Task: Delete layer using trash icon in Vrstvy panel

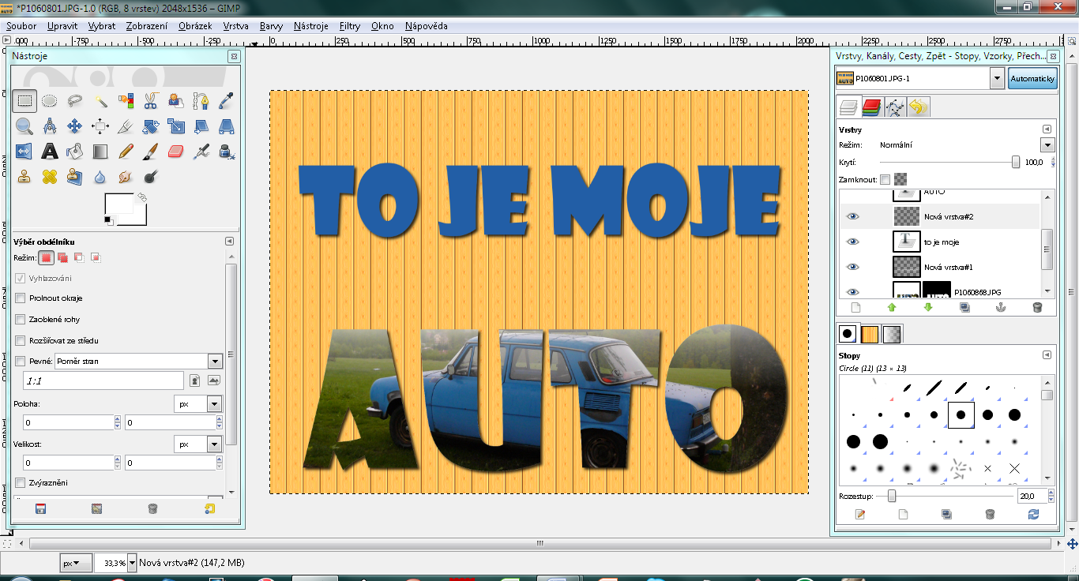Action: tap(1037, 308)
